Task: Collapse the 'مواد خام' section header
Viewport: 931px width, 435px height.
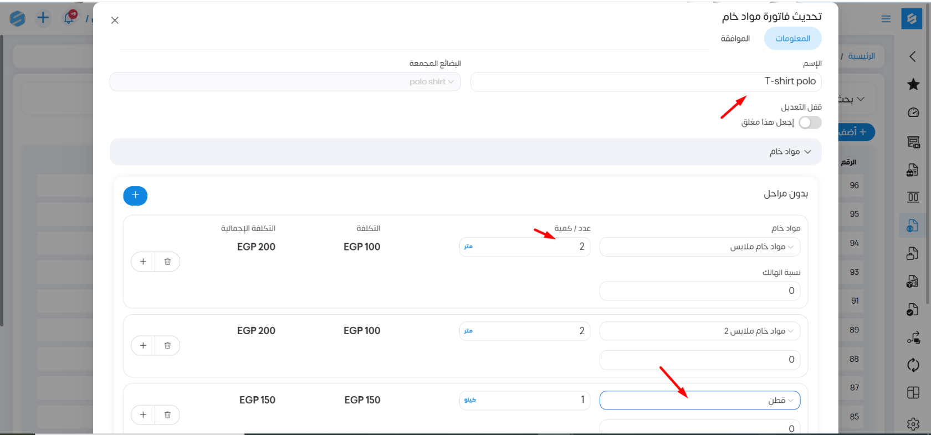Action: [790, 152]
